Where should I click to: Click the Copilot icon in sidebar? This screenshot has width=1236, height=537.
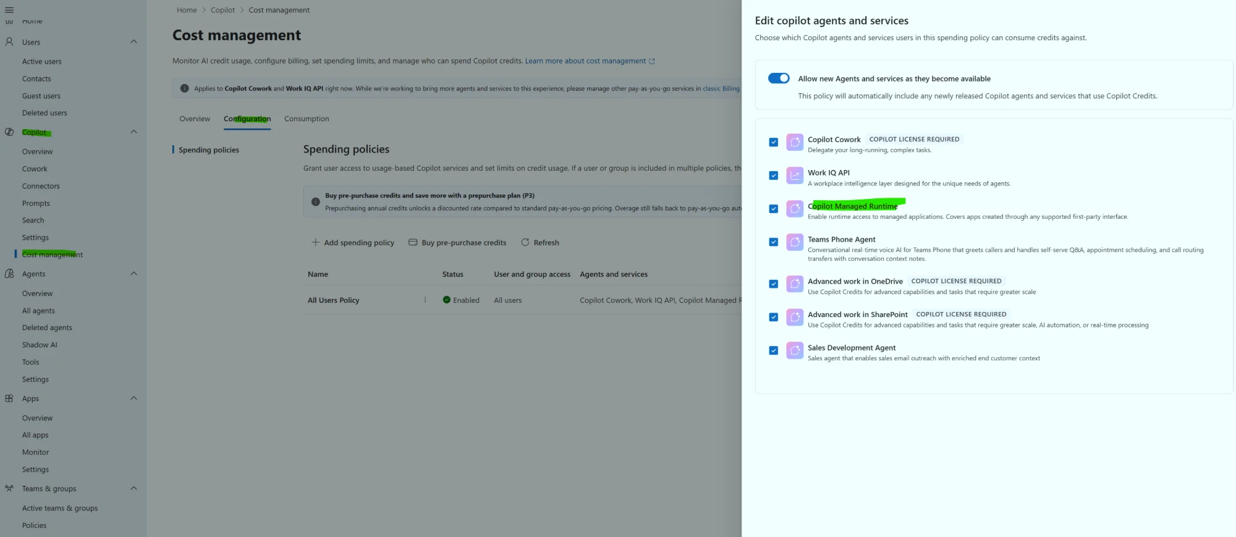click(9, 132)
